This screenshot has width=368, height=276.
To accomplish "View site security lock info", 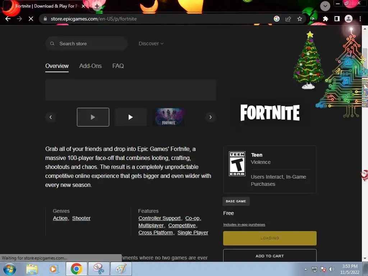I will [x=45, y=19].
